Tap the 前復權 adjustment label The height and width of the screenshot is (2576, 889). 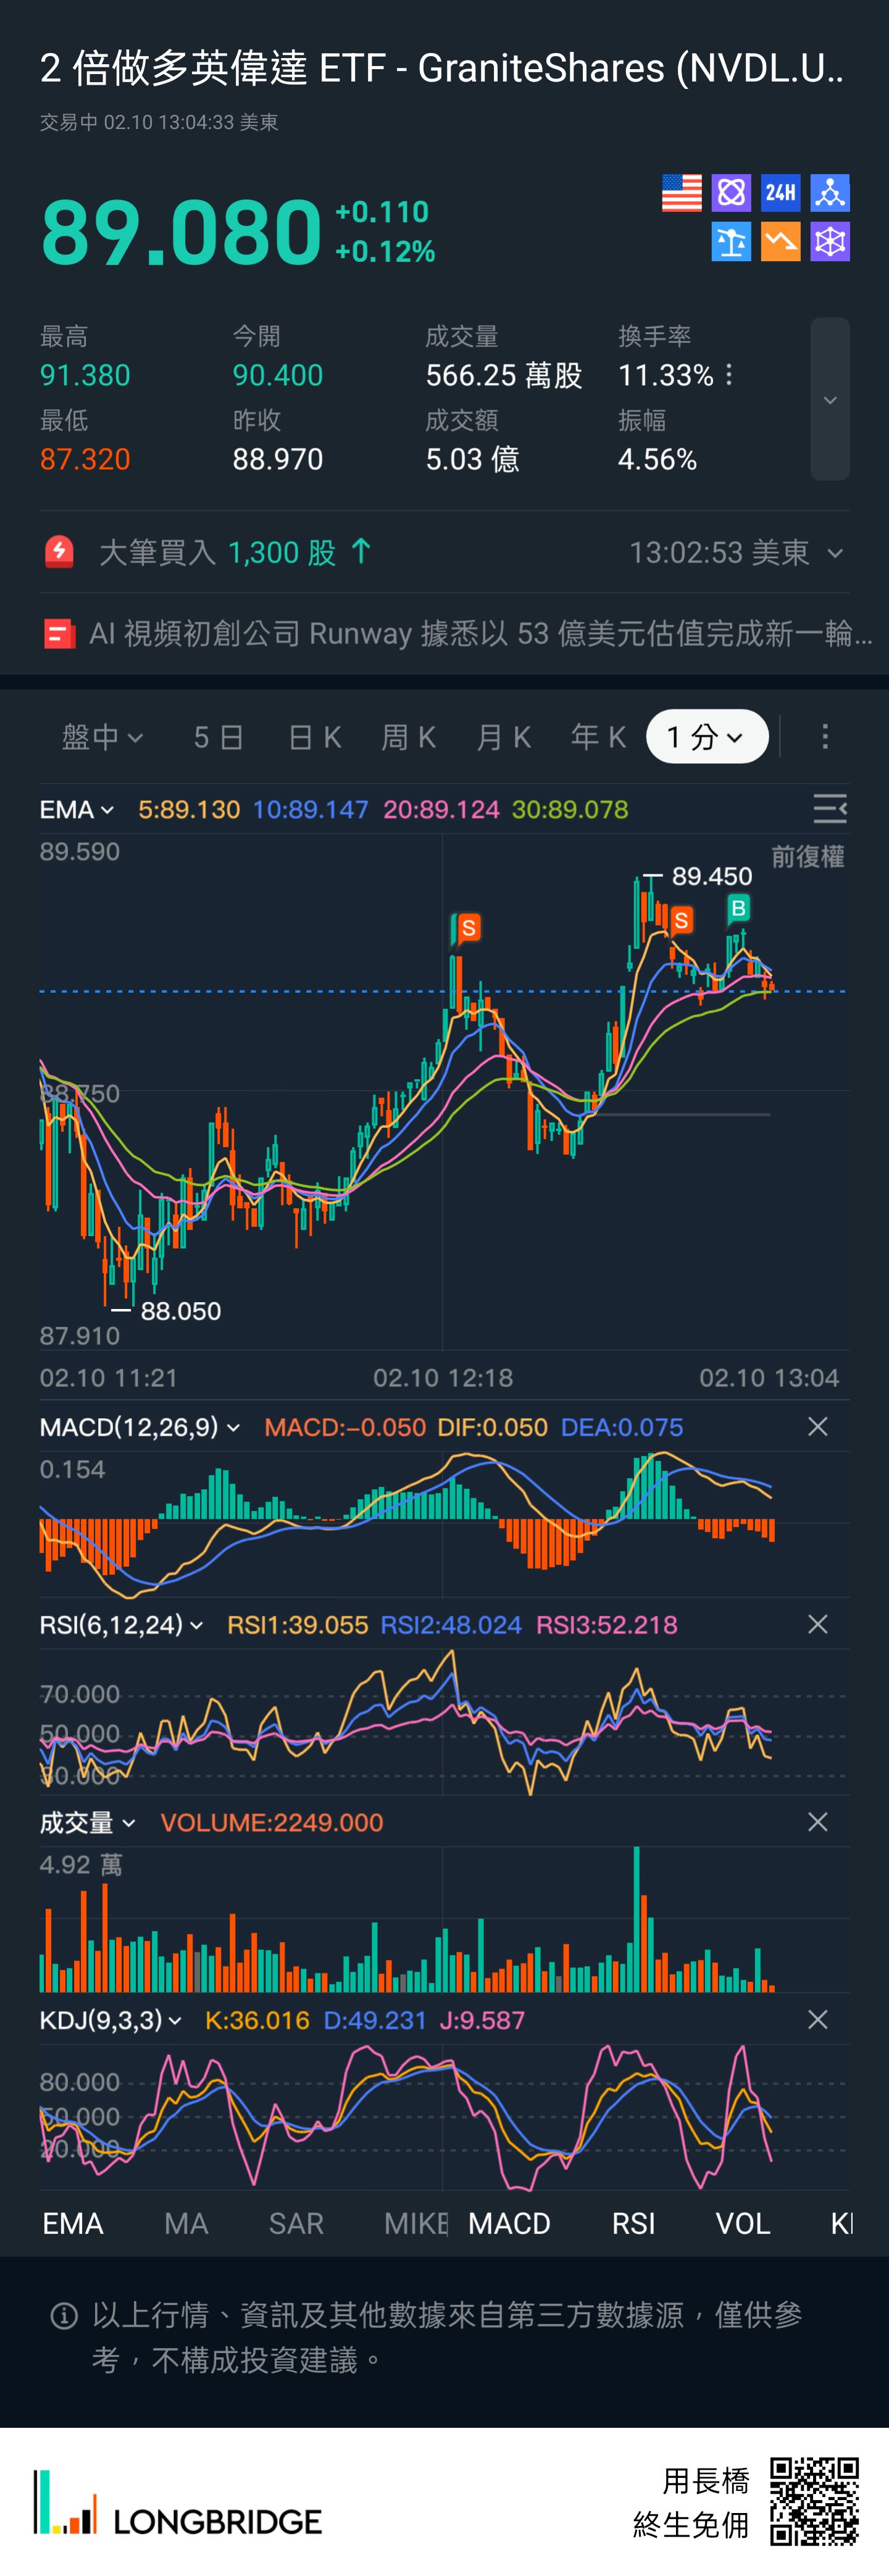807,856
